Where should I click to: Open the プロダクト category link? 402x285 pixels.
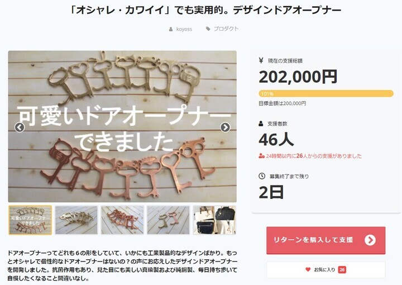coord(226,28)
